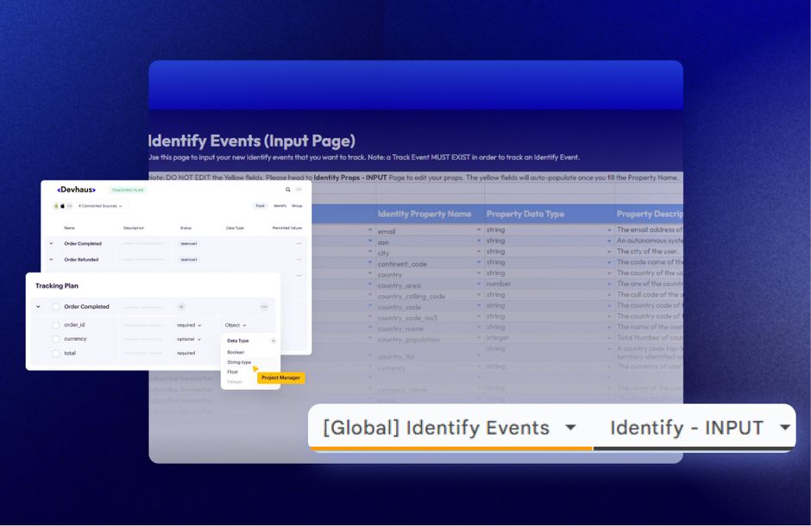The image size is (811, 526).
Task: Collapse the Order Refunded row chevron
Action: coord(51,260)
